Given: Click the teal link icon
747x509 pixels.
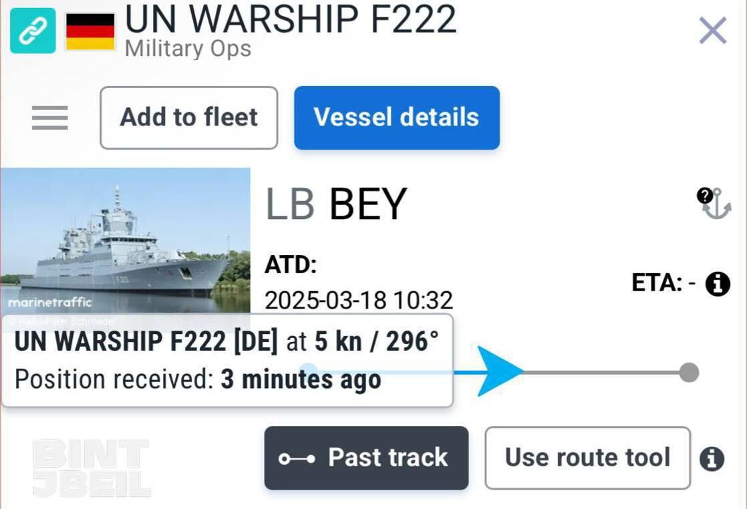Looking at the screenshot, I should coord(33,31).
